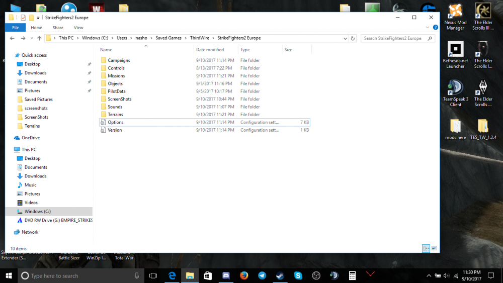
Task: Open the recent locations dropdown arrow
Action: pyautogui.click(x=31, y=38)
